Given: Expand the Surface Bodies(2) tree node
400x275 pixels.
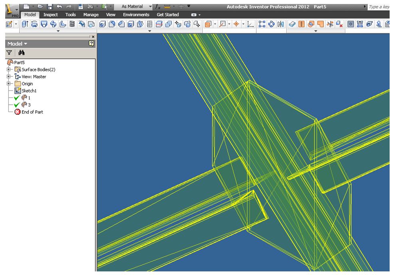Looking at the screenshot, I should pos(9,69).
